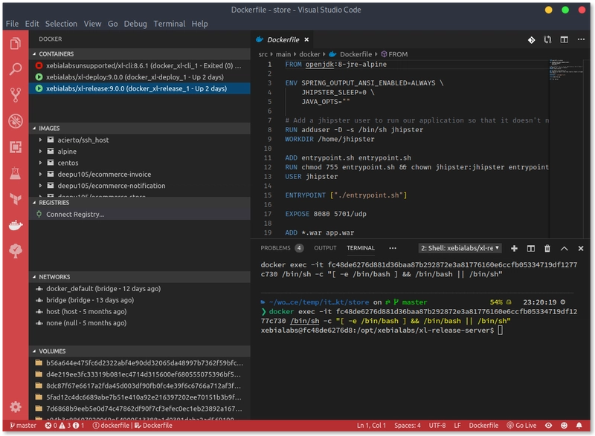
Task: Open the Terraform view icon
Action: pos(15,198)
